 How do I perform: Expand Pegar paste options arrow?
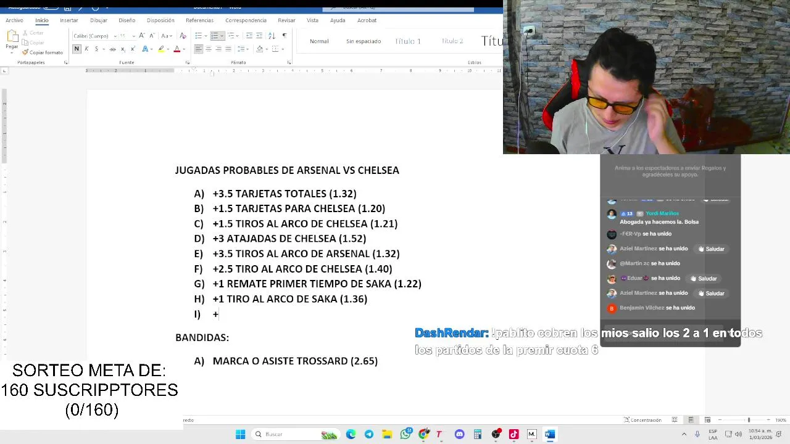tap(12, 52)
